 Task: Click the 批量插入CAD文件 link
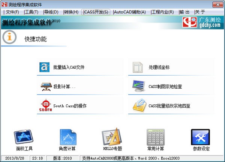click(69, 67)
